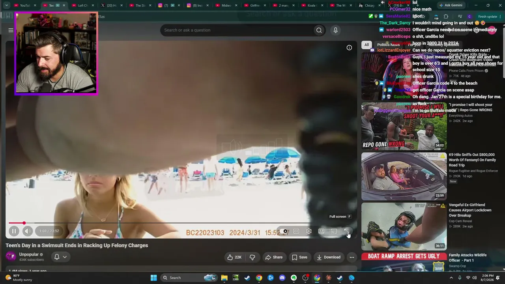Like the video with 22K likes
Image resolution: width=505 pixels, height=284 pixels.
[x=234, y=257]
